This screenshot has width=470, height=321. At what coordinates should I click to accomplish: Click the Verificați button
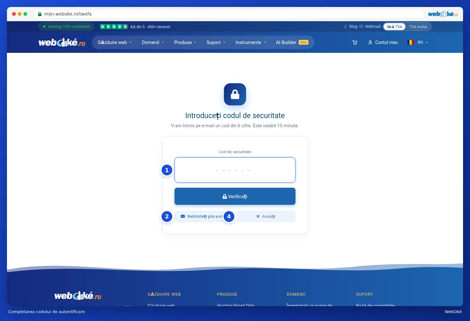235,196
